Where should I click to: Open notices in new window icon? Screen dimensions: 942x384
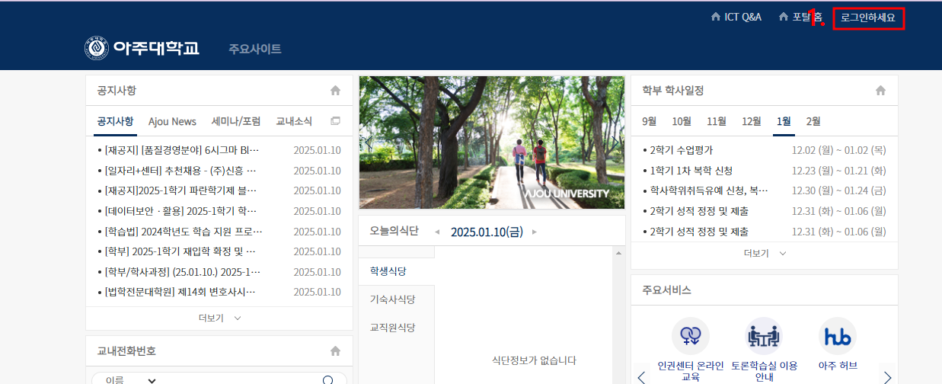pos(335,121)
